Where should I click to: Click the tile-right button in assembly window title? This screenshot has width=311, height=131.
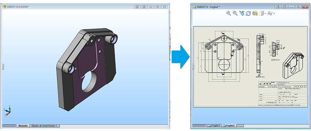click(x=144, y=7)
